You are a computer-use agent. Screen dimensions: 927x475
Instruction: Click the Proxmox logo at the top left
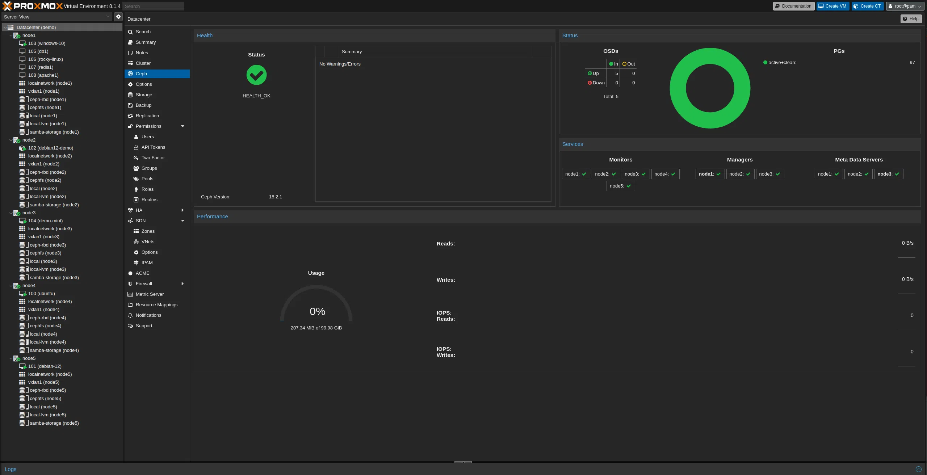pyautogui.click(x=33, y=6)
